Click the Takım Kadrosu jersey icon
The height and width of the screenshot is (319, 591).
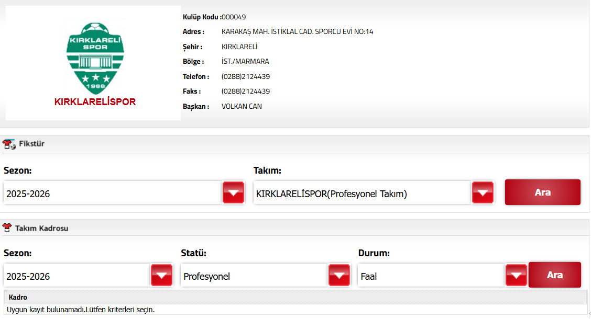[8, 228]
